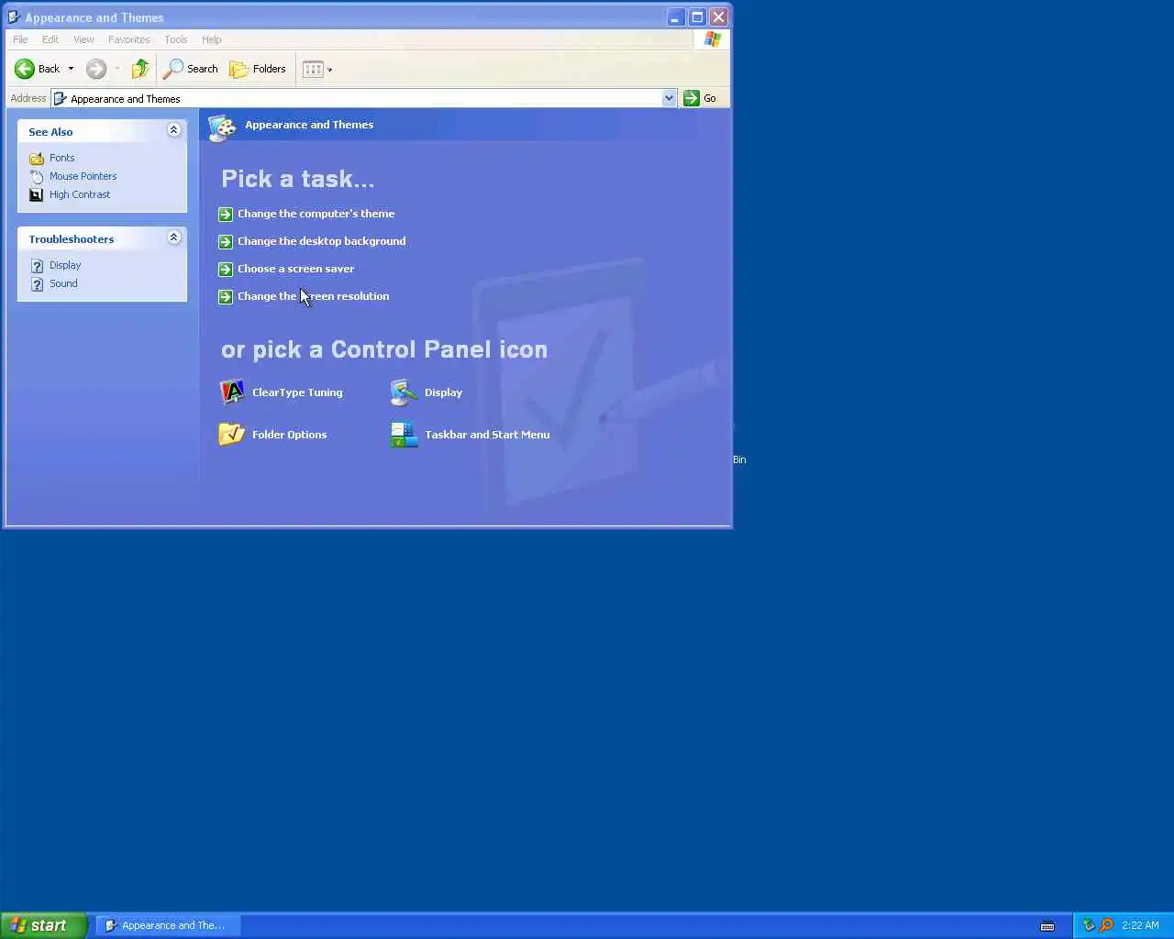Click arrow icon beside Change the computer's theme
The image size is (1174, 939).
click(226, 215)
